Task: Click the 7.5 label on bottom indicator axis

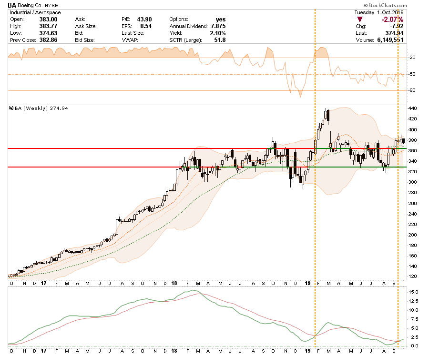Action: click(x=415, y=319)
